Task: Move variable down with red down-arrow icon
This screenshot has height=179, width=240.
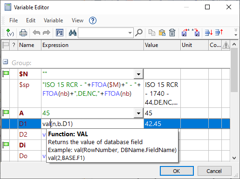Action: (209, 33)
